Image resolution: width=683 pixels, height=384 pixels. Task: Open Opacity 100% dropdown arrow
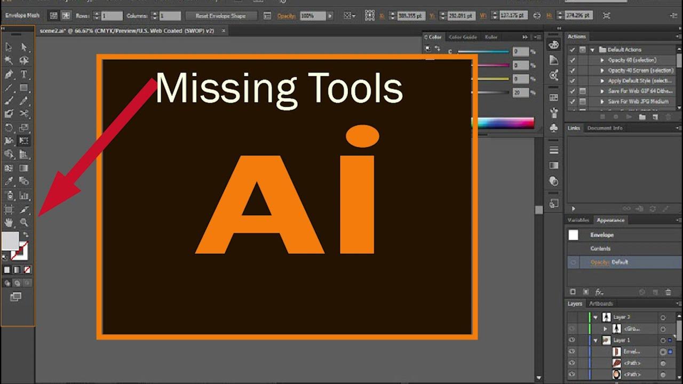coord(330,16)
